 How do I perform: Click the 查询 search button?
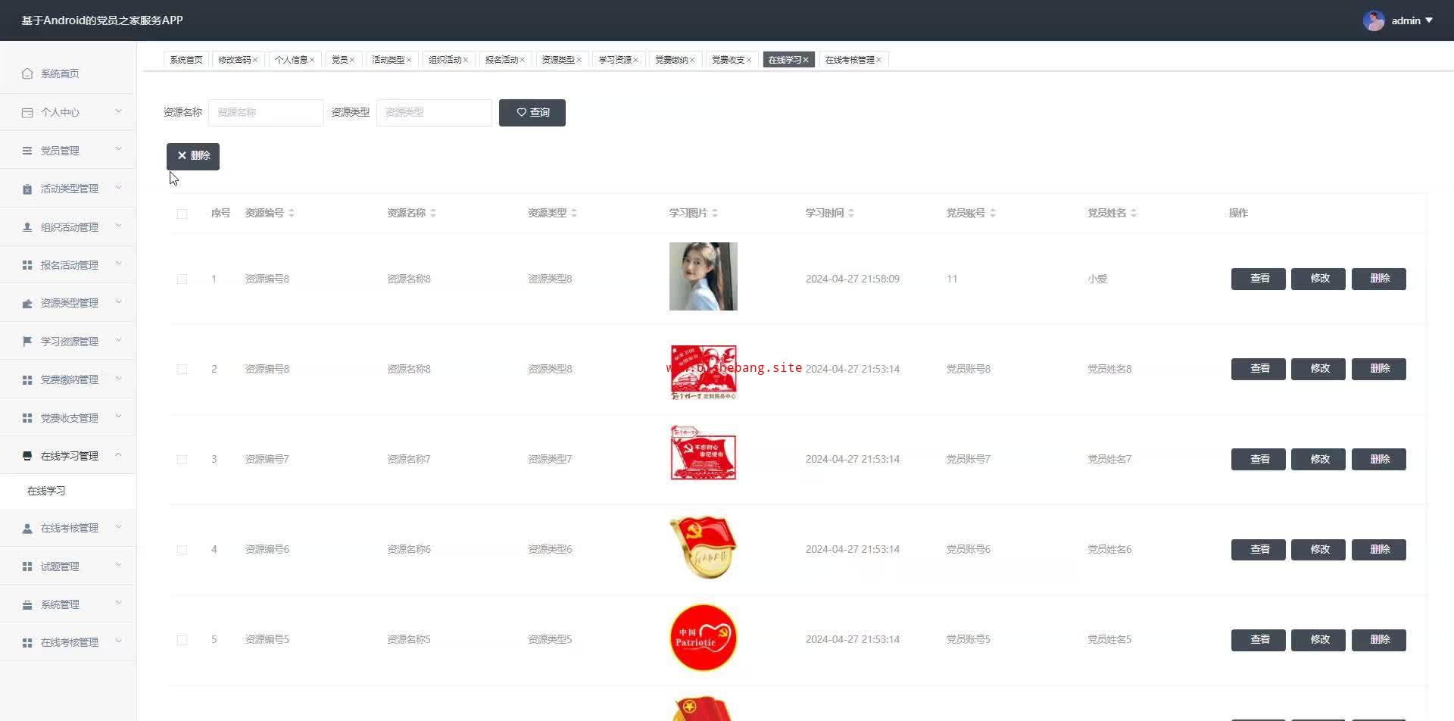(x=532, y=113)
